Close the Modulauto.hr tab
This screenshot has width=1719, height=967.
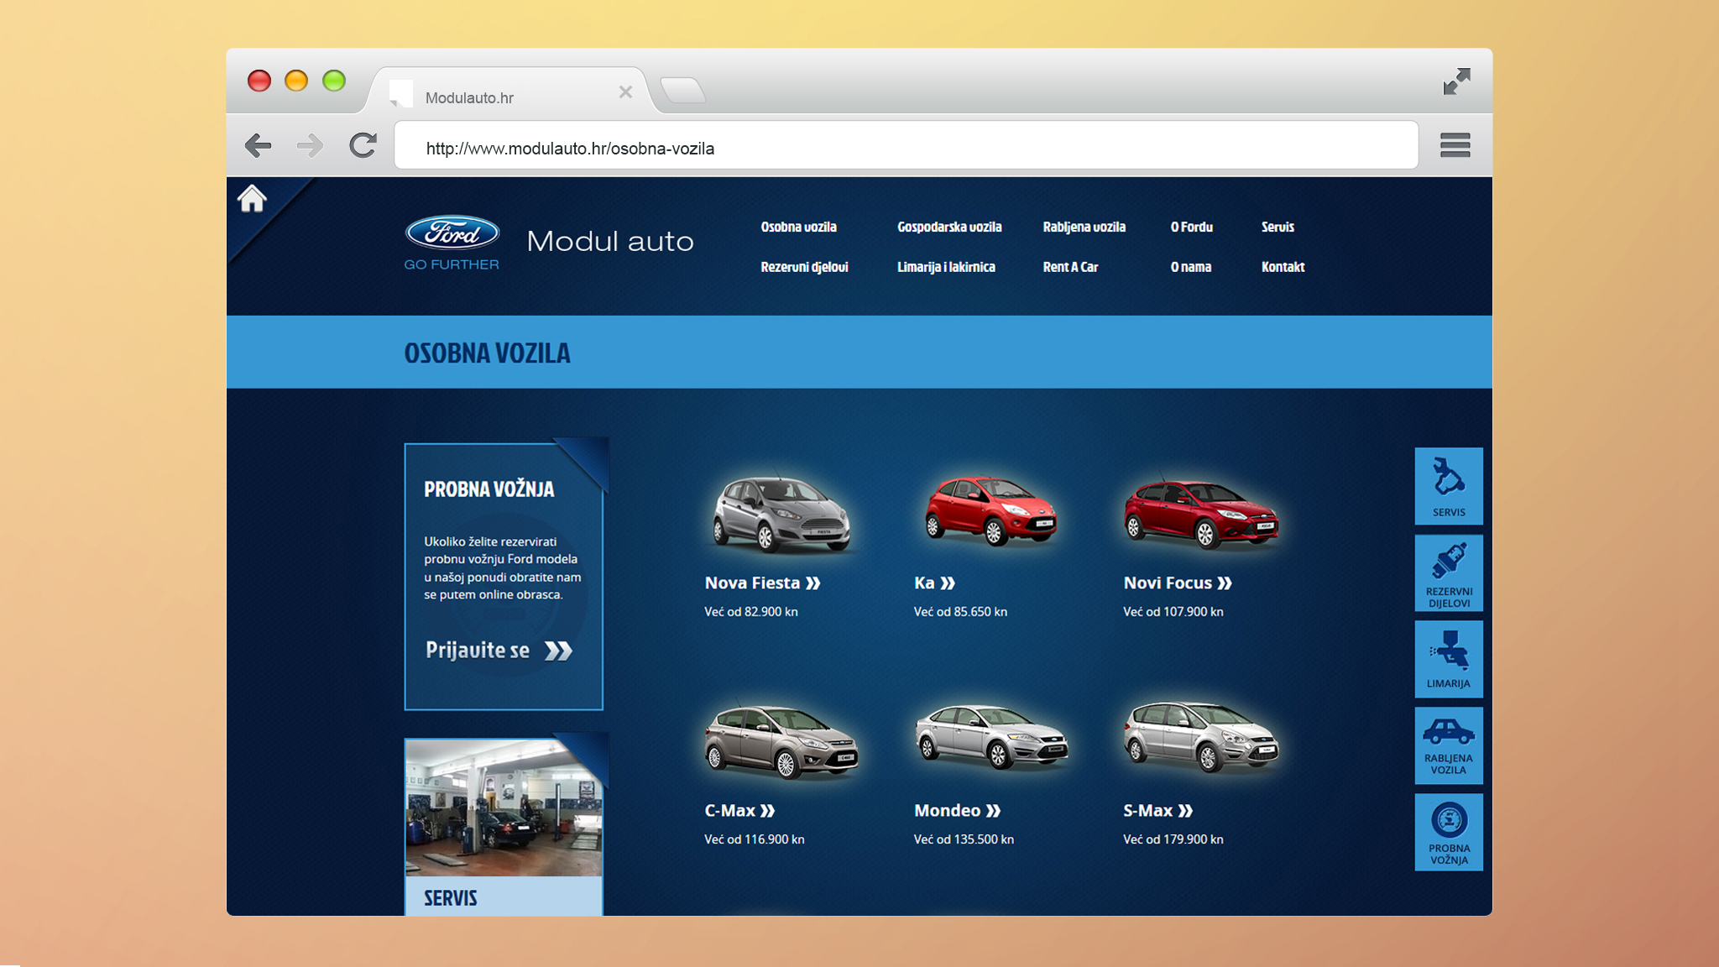[x=625, y=92]
